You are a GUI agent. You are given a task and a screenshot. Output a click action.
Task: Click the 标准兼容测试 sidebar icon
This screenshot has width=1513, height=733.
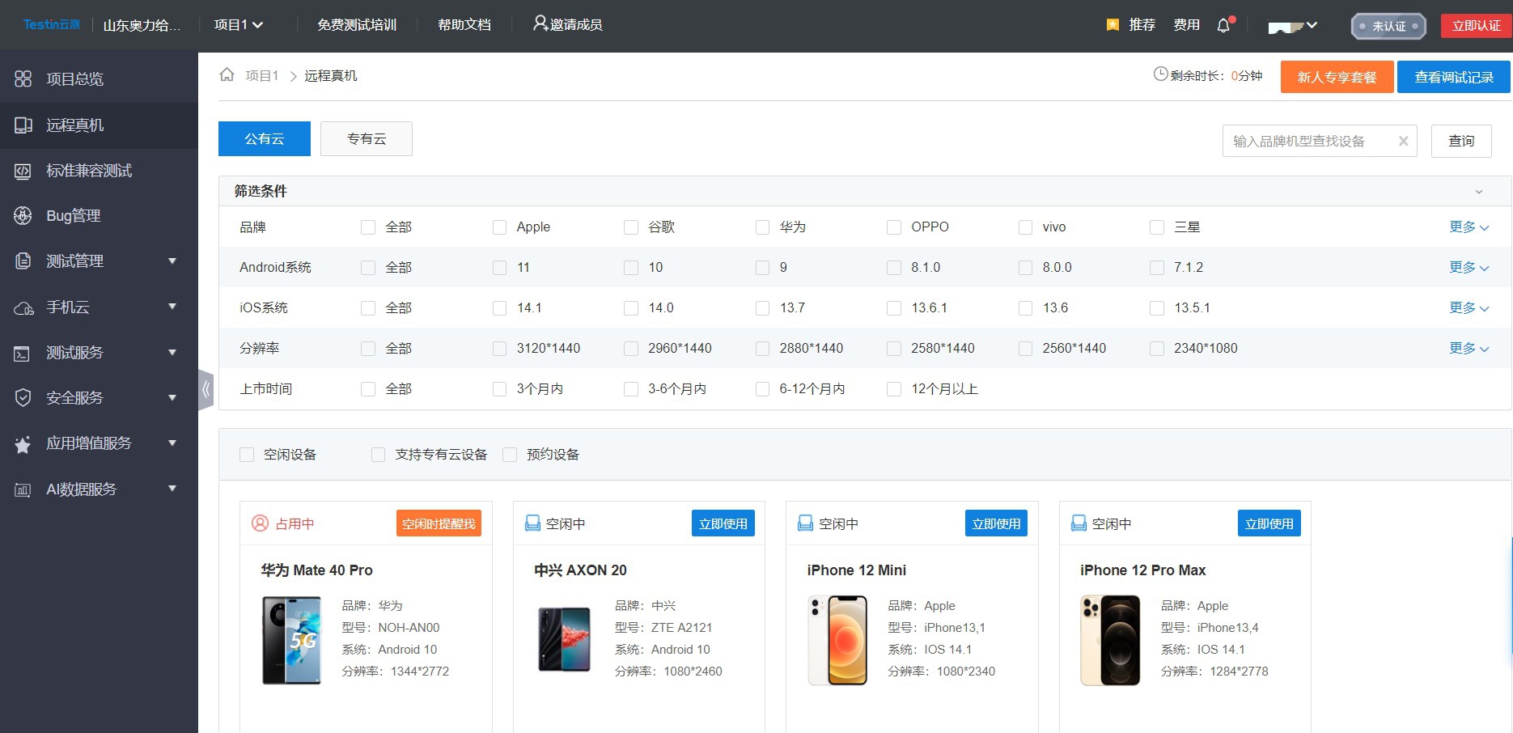tap(23, 171)
